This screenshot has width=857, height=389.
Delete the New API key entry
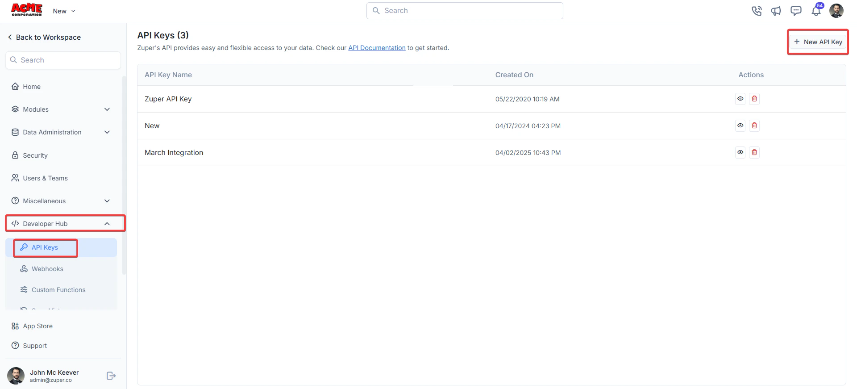point(754,125)
